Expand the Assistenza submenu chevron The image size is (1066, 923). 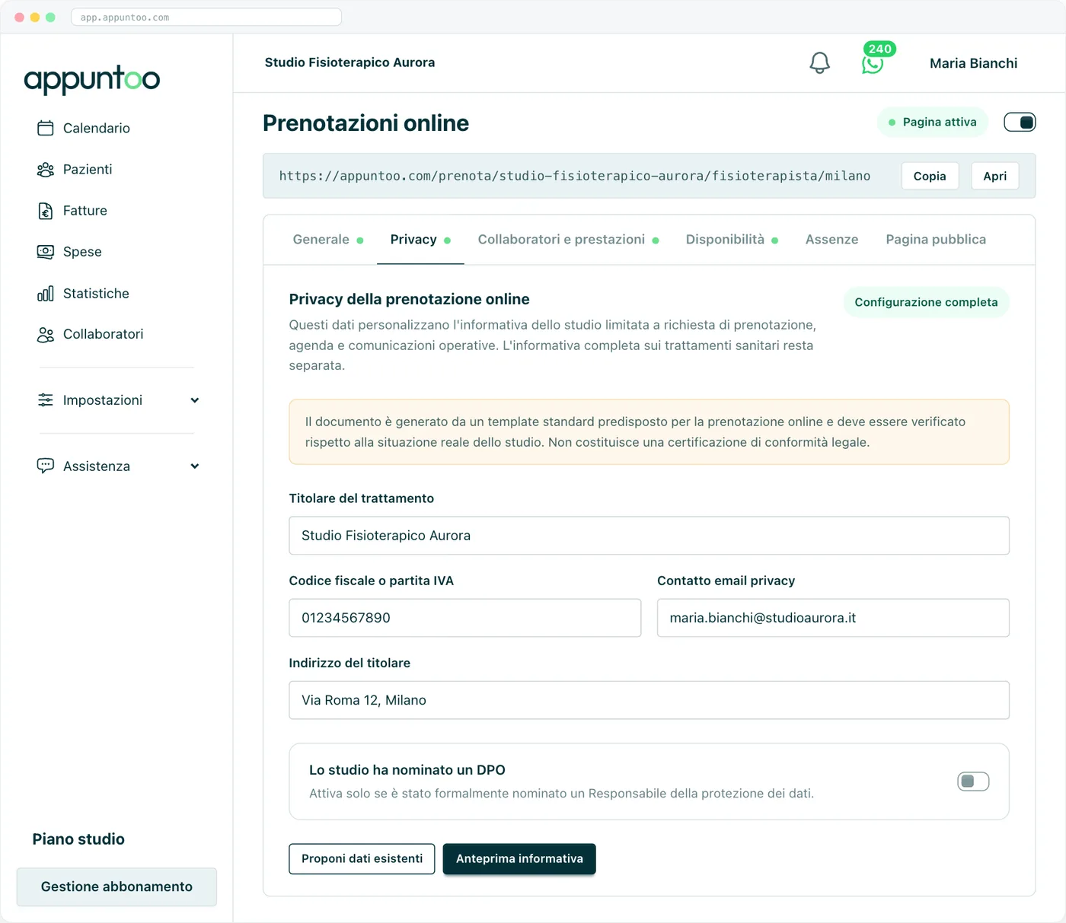[195, 466]
